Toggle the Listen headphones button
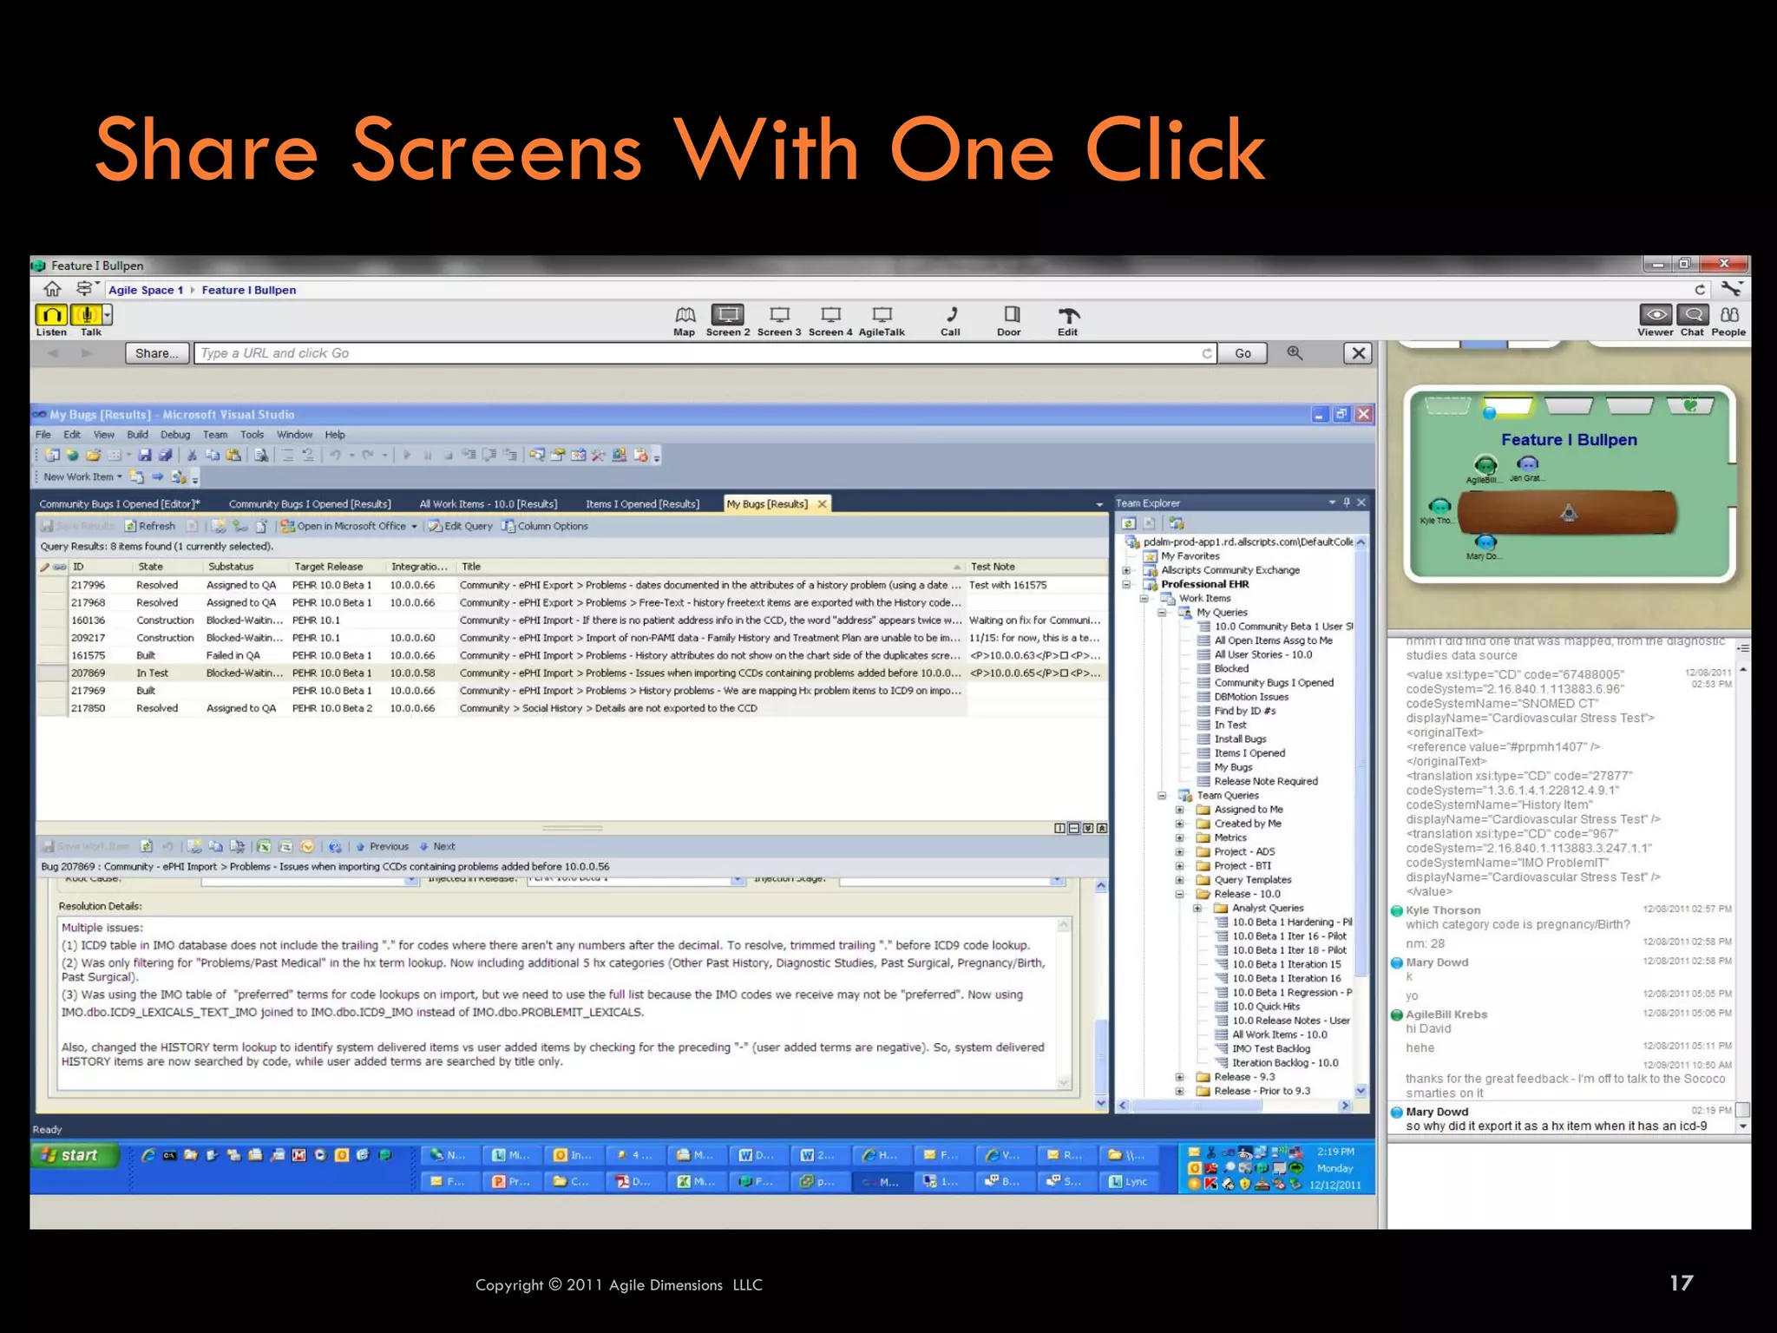Screen dimensions: 1777x1333 [52, 315]
